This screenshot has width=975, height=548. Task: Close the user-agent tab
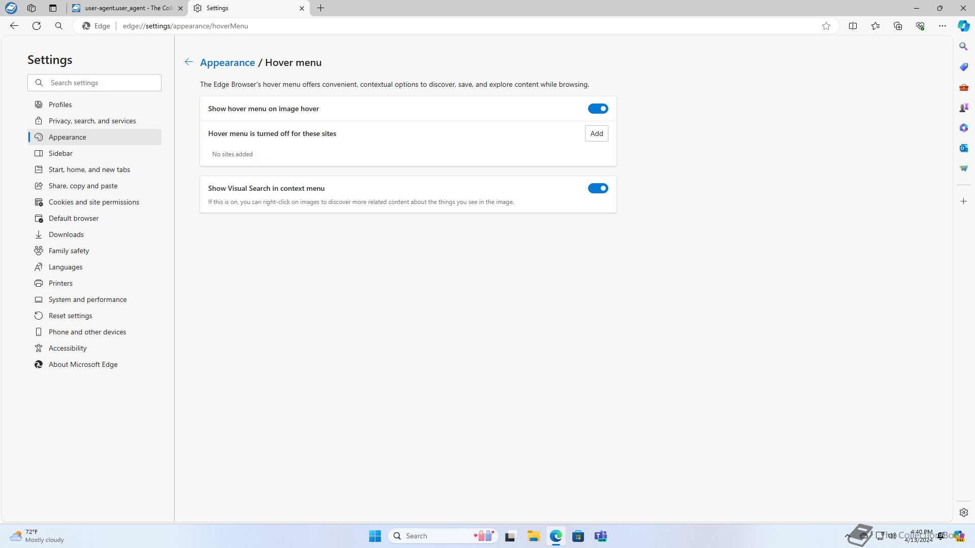[180, 8]
